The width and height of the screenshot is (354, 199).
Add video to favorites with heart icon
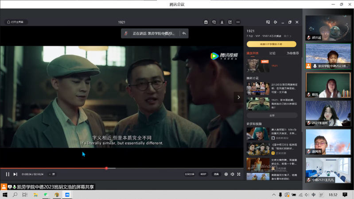tap(214, 22)
